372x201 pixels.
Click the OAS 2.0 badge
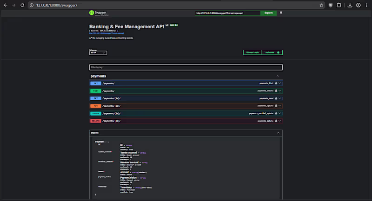(173, 25)
